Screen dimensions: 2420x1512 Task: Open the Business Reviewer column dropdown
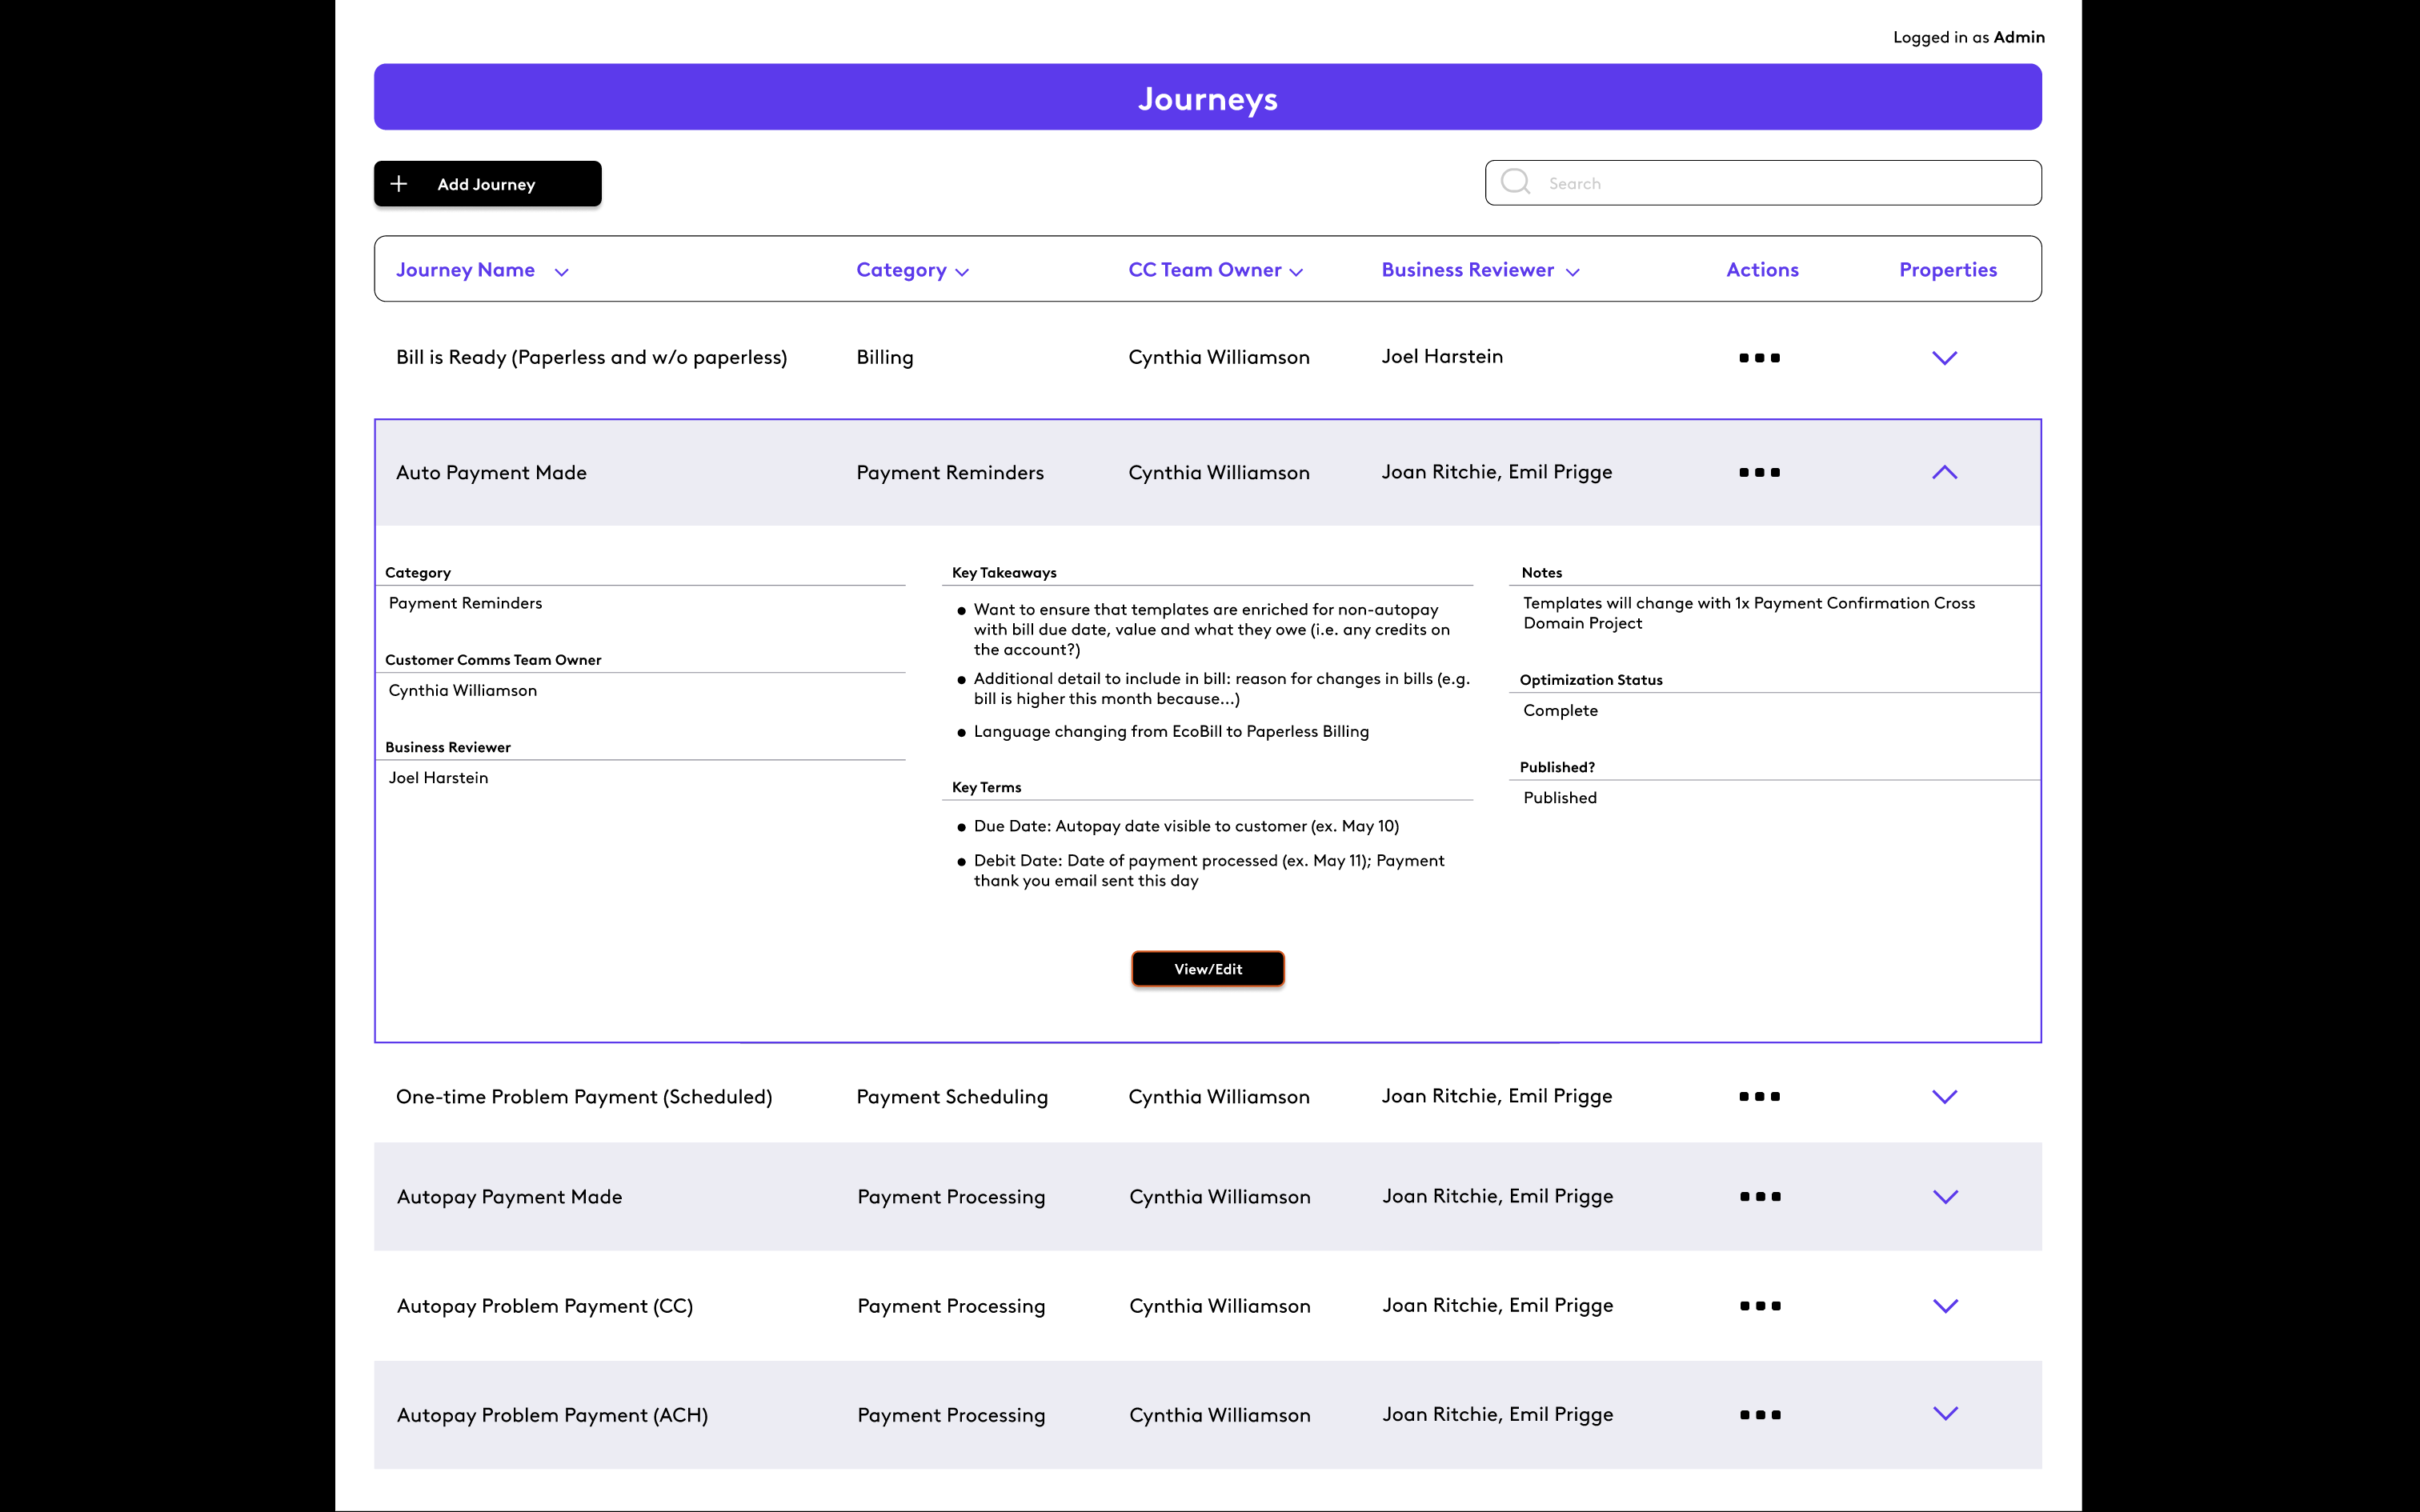(x=1572, y=272)
